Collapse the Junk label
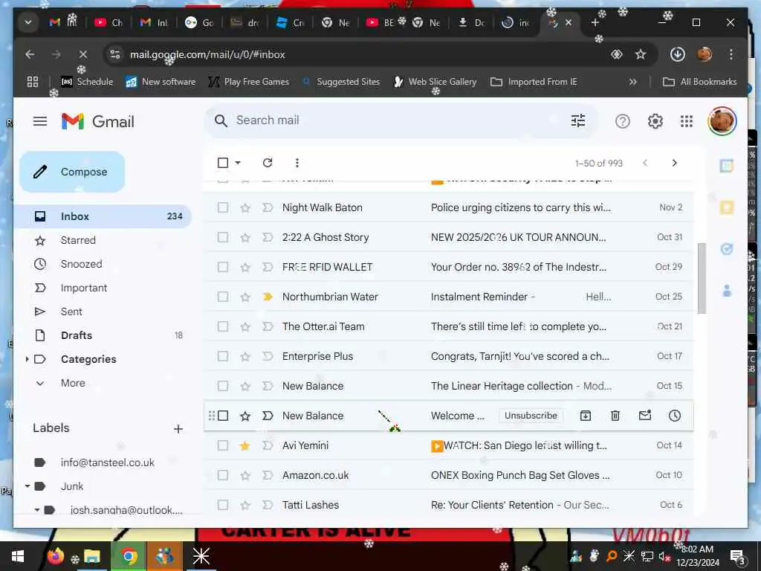Viewport: 761px width, 571px height. click(x=27, y=486)
